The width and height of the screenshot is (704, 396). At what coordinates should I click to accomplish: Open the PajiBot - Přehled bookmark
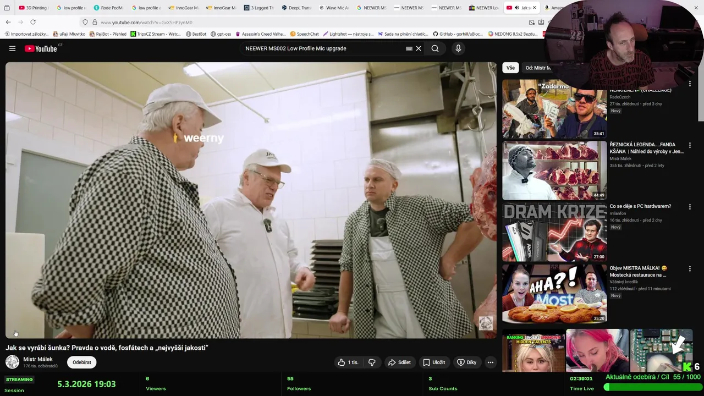click(108, 34)
